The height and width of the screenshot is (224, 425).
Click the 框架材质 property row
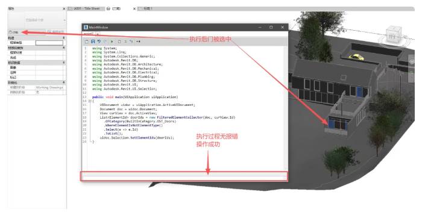37,52
